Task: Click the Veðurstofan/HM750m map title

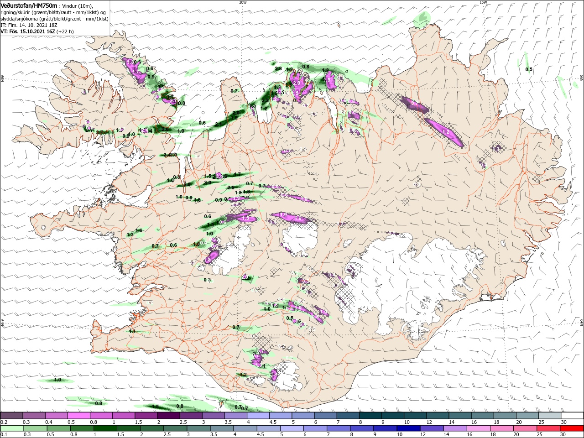Action: click(x=28, y=5)
